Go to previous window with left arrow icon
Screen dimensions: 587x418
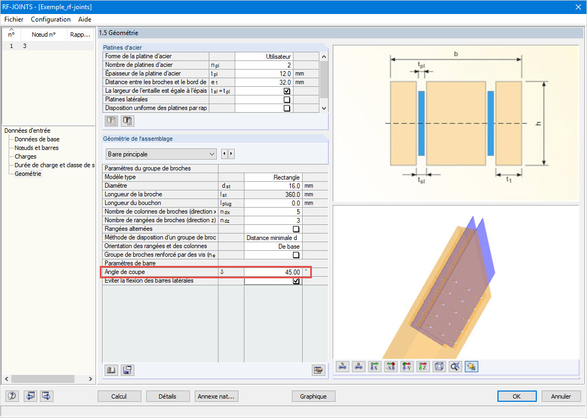click(x=30, y=395)
